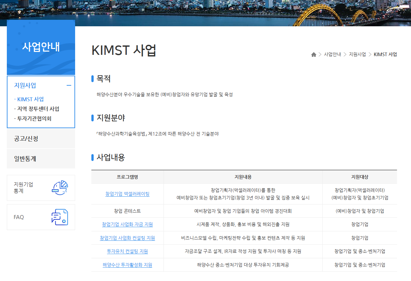The width and height of the screenshot is (411, 281).
Task: Expand the 공고/신청 sidebar menu
Action: (41, 139)
